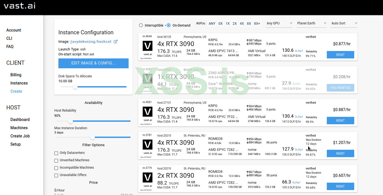Screen dimensions: 383x195
Task: Open Account in sidebar
Action: click(14, 30)
